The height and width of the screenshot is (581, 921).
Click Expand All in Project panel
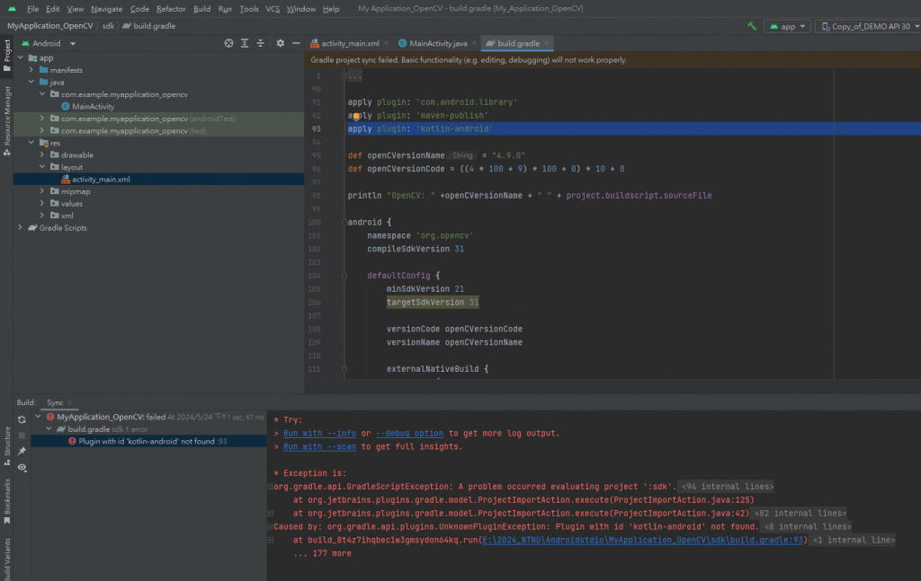tap(245, 43)
